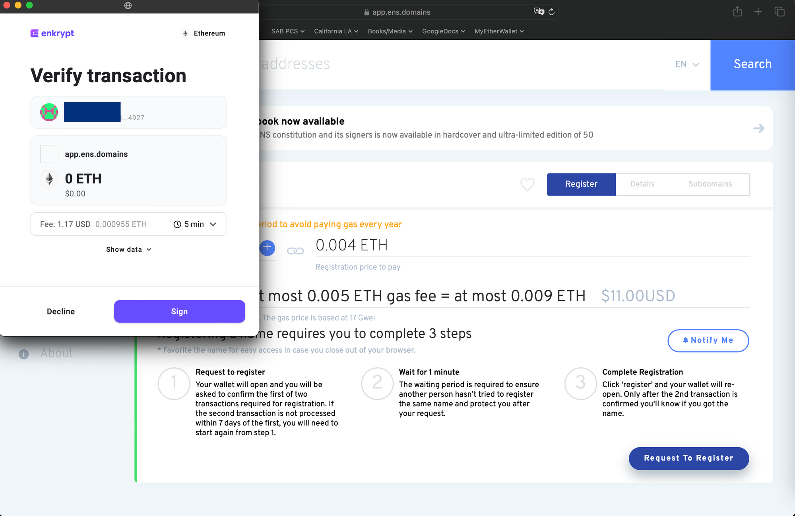
Task: Click the blue plus year increment button
Action: tap(267, 248)
